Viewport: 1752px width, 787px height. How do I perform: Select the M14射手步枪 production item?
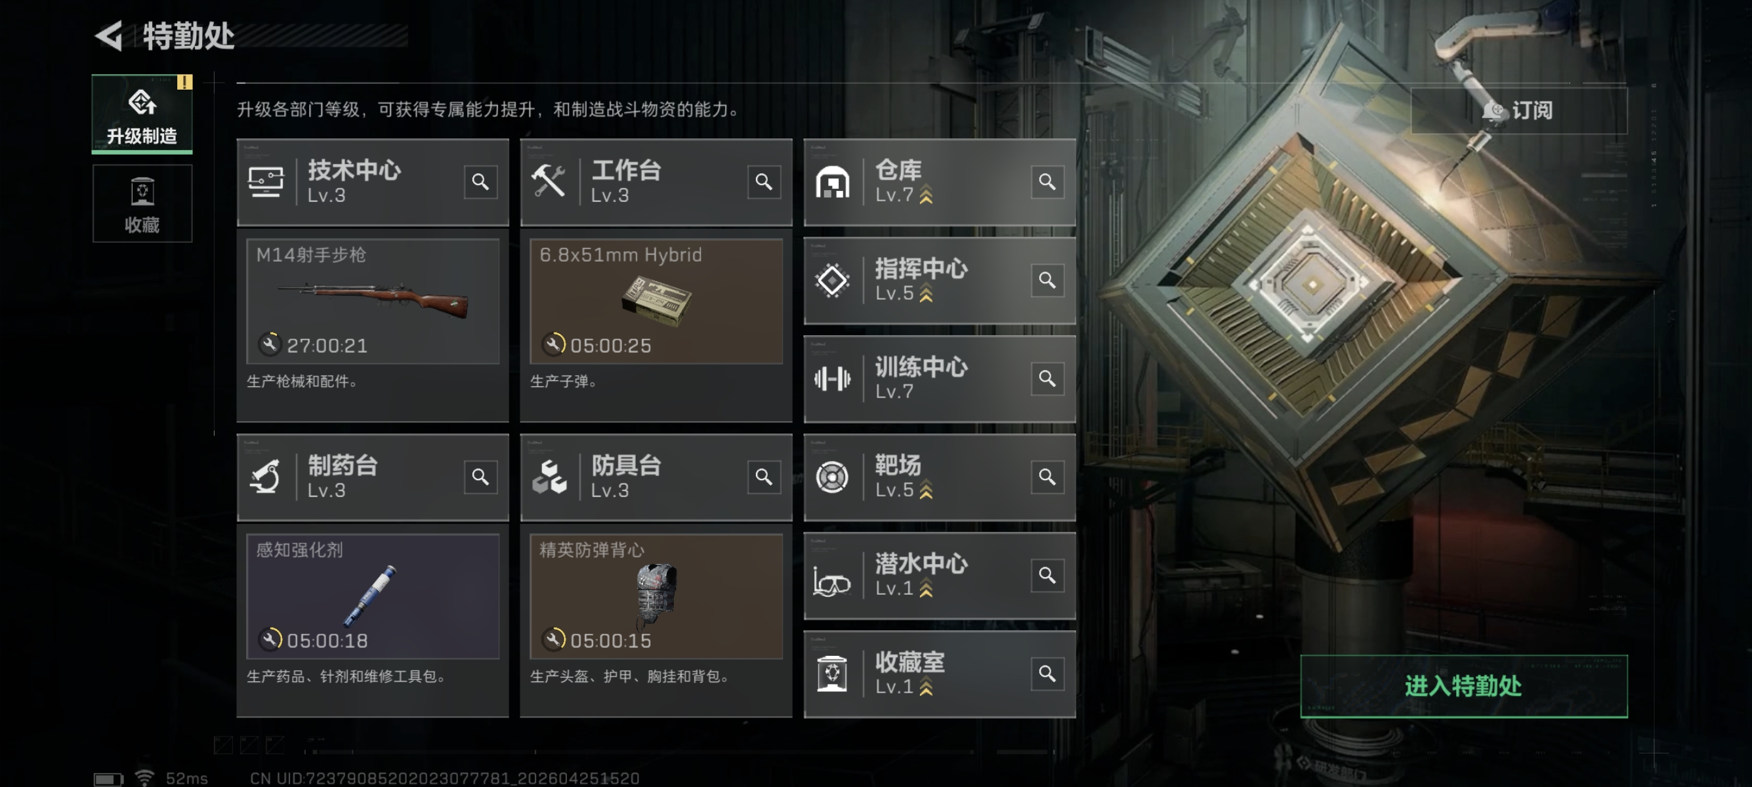[x=373, y=301]
